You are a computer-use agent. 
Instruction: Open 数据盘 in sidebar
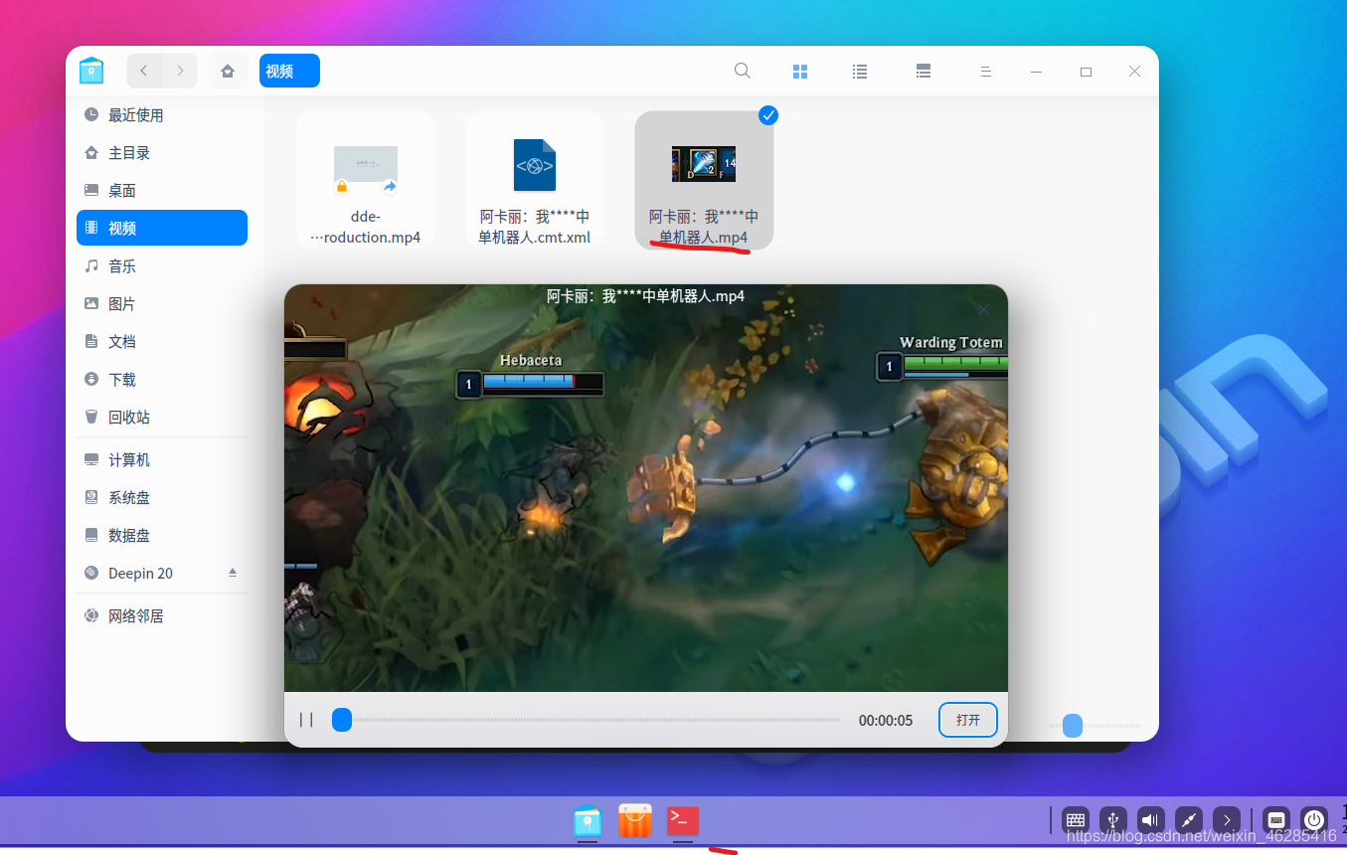[162, 536]
